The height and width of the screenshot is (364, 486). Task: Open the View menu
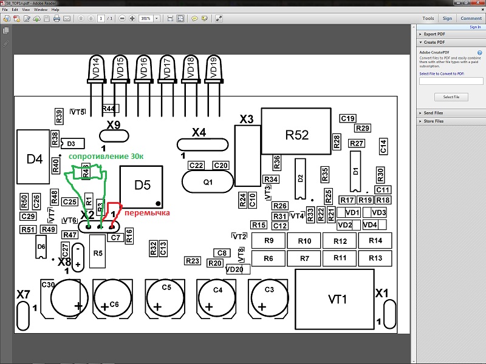27,10
